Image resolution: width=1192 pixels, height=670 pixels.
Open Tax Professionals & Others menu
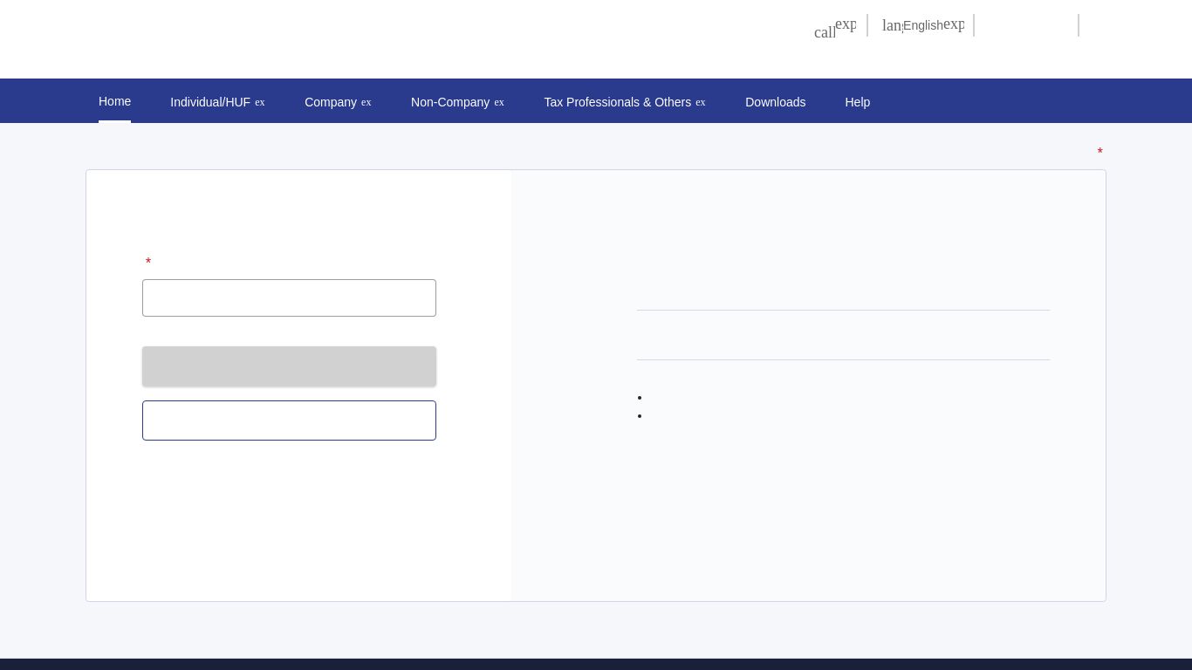(x=617, y=102)
